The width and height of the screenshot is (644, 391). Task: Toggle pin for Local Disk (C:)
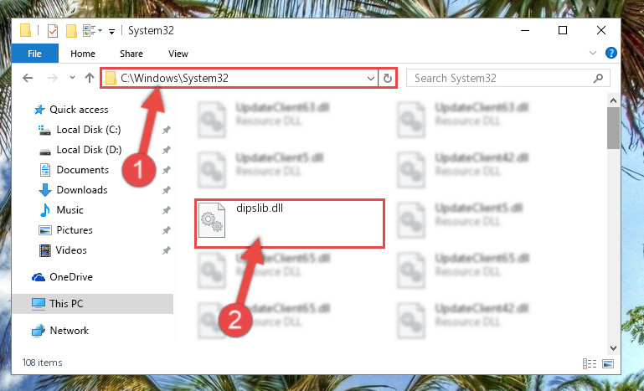167,130
